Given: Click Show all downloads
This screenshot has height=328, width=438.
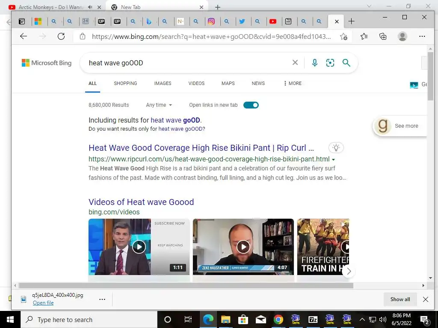Looking at the screenshot, I should [x=400, y=299].
